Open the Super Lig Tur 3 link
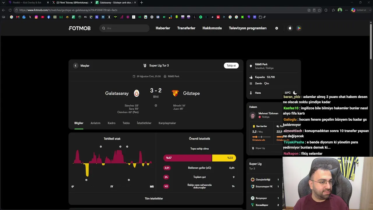The width and height of the screenshot is (373, 210). pyautogui.click(x=156, y=66)
